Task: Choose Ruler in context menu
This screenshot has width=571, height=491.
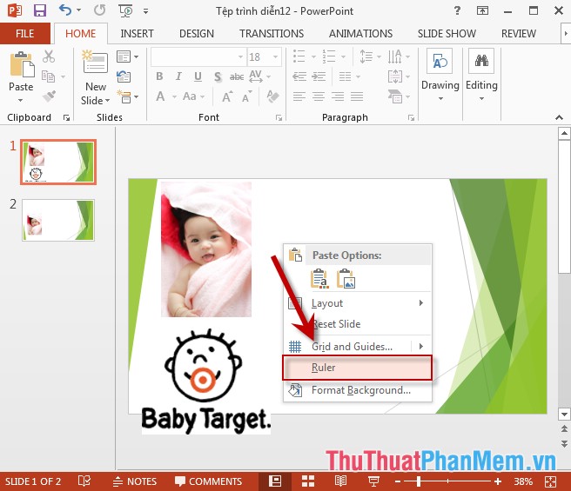Action: click(357, 368)
